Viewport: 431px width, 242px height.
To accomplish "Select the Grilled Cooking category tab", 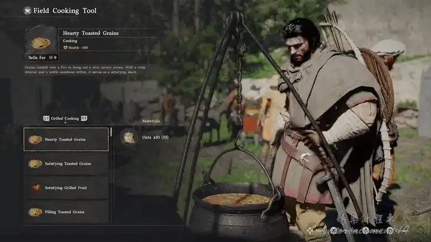I will (x=65, y=119).
